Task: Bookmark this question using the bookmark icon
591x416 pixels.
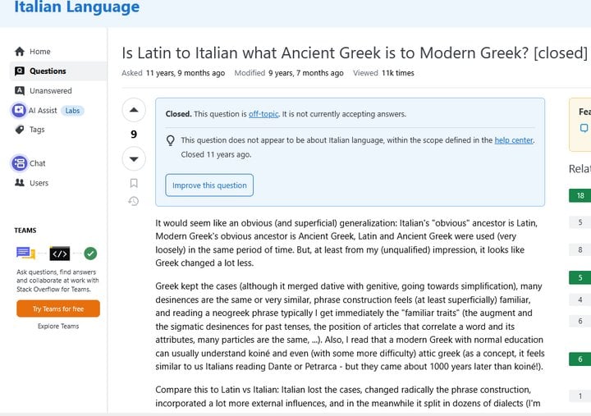Action: point(134,183)
